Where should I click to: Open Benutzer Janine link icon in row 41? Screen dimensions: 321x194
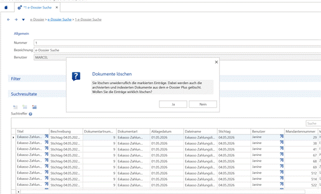(x=282, y=148)
